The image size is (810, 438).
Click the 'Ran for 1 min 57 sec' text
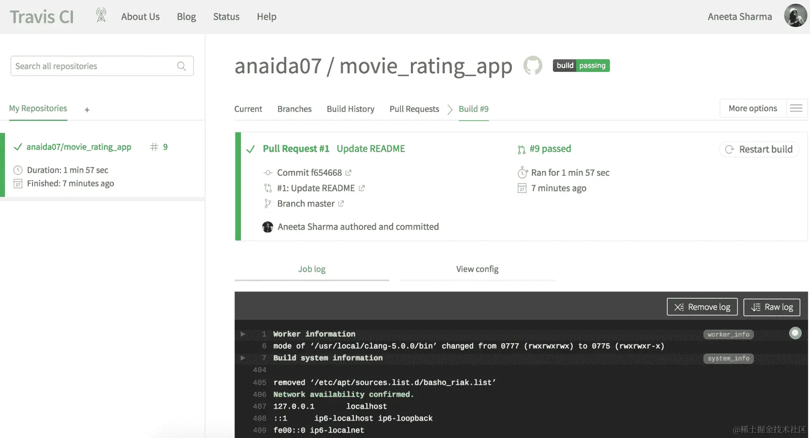pyautogui.click(x=570, y=173)
